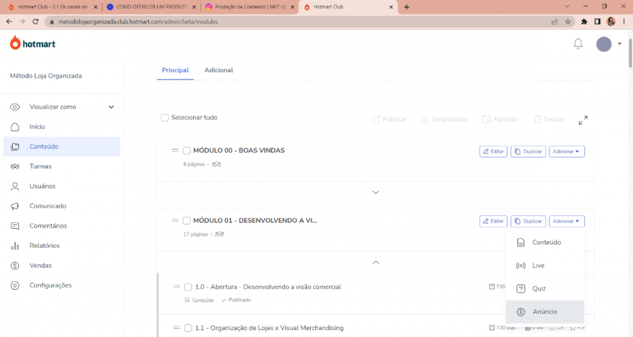This screenshot has height=337, width=633.
Task: Tick the MÓDULO 00 - BOAS VINDAS checkbox
Action: [x=187, y=151]
